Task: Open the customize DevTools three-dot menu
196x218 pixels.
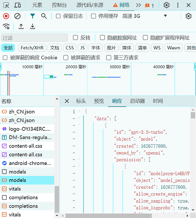Action: [x=178, y=5]
